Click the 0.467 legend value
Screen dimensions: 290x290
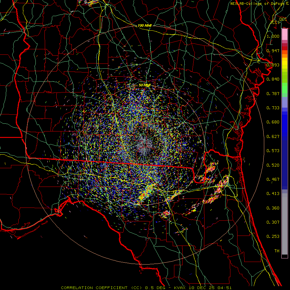coord(273,179)
